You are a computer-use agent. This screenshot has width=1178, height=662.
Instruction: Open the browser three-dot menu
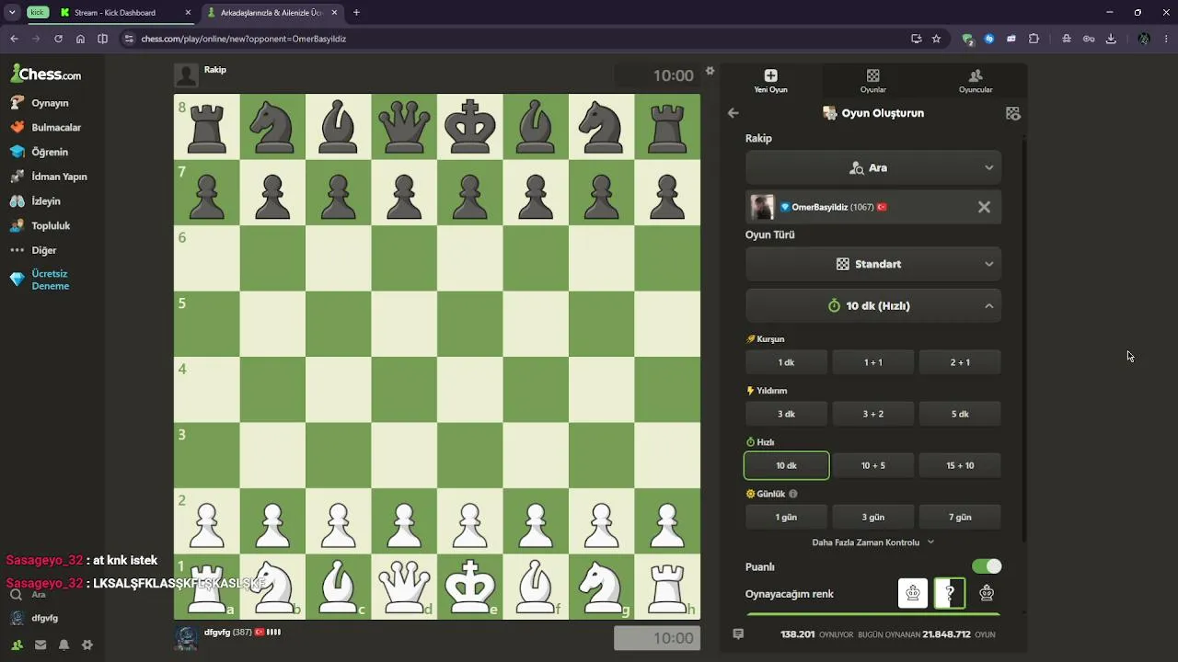pyautogui.click(x=1166, y=39)
